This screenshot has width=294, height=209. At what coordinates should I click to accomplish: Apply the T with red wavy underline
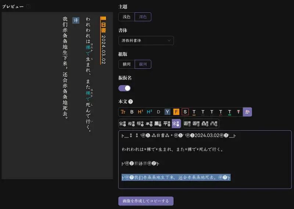[221, 112]
